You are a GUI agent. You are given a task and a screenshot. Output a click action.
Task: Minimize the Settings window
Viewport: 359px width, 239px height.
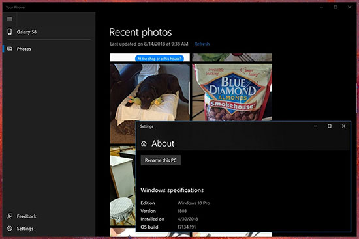point(315,126)
